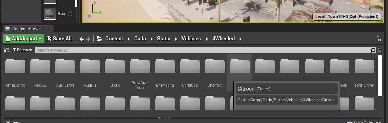Click the search magnifier icon
This screenshot has height=123, width=388.
tap(373, 50)
